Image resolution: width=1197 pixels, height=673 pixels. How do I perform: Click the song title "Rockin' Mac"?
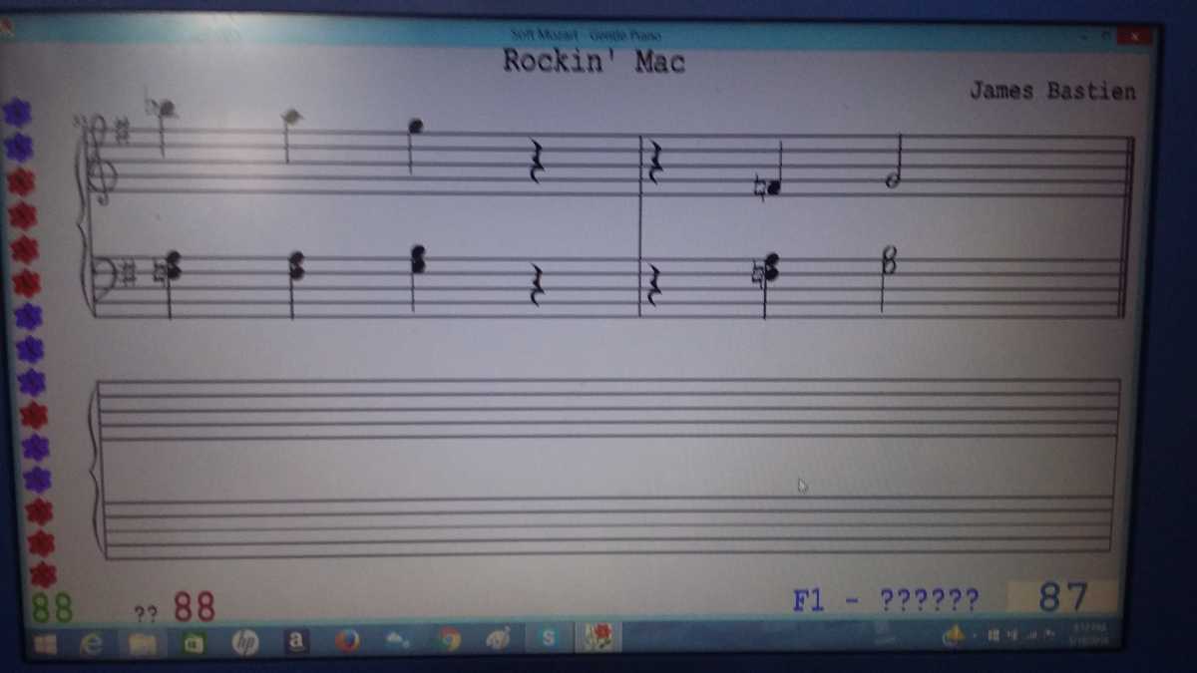(595, 62)
